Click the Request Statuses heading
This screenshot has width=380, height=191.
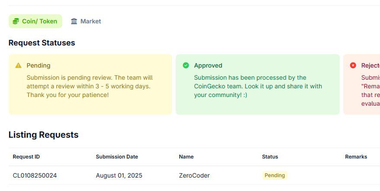(42, 43)
